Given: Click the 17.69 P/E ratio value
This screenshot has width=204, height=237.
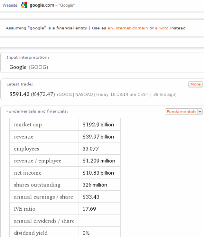Looking at the screenshot, I should pos(89,209).
